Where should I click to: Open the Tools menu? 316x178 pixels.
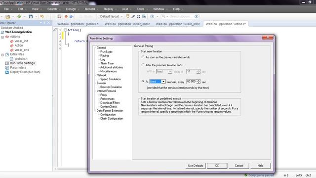point(140,9)
